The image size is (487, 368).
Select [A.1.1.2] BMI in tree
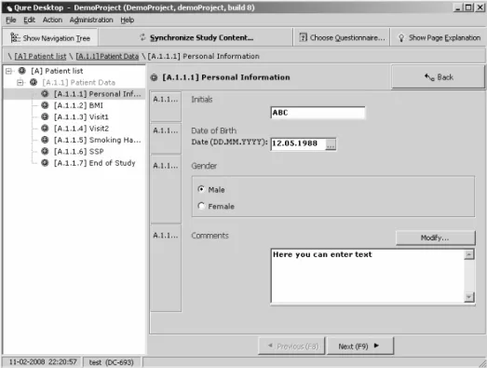[78, 105]
